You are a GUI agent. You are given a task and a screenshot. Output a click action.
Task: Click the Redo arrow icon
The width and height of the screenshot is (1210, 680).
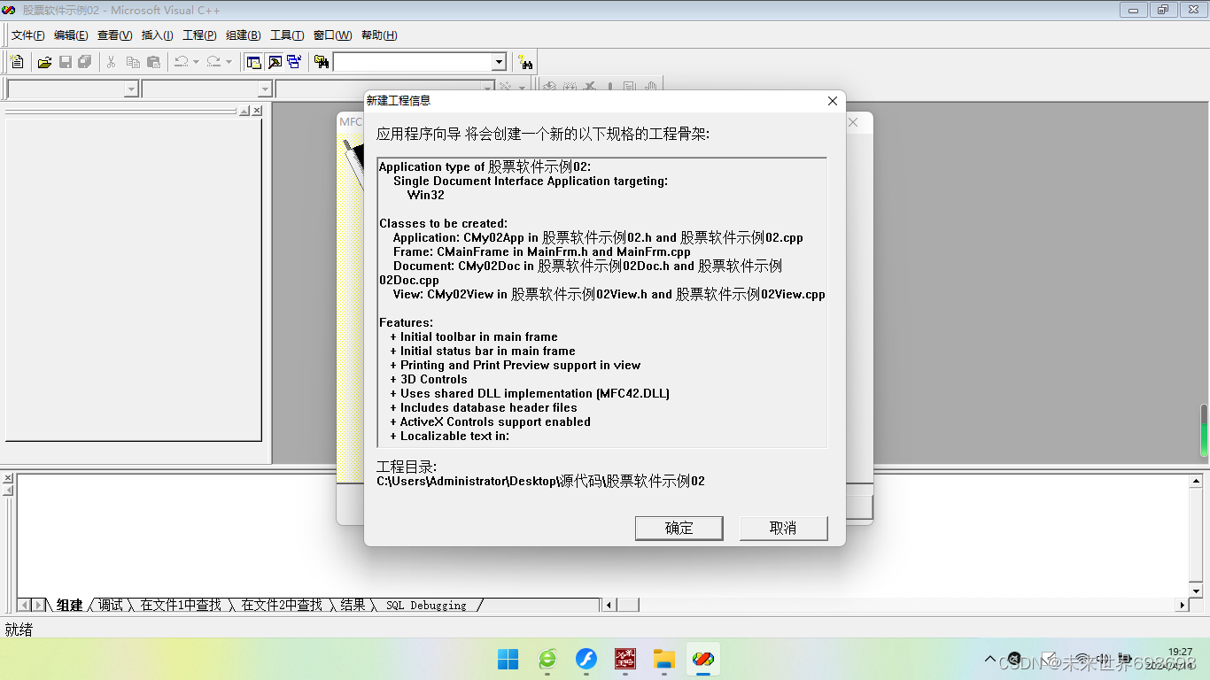[x=213, y=62]
